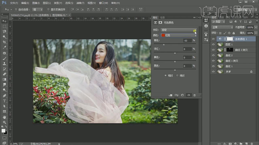This screenshot has width=259, height=145.
Task: Open the 颜色 red color dropdown
Action: coord(178,35)
